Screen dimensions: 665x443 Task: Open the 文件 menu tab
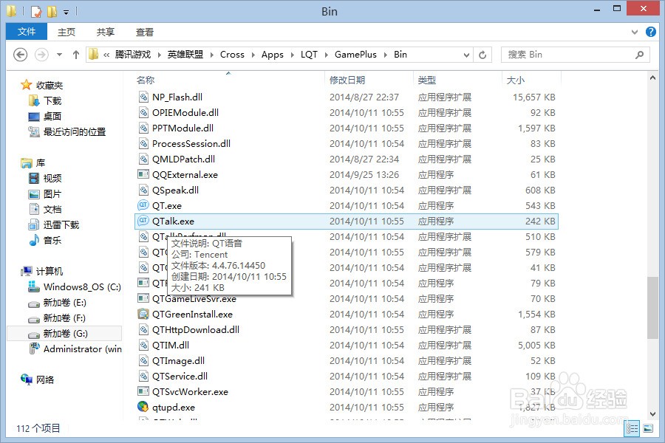coord(27,32)
